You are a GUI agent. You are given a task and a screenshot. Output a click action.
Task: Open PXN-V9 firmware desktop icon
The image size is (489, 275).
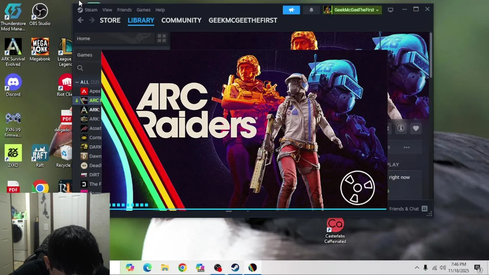tap(13, 125)
